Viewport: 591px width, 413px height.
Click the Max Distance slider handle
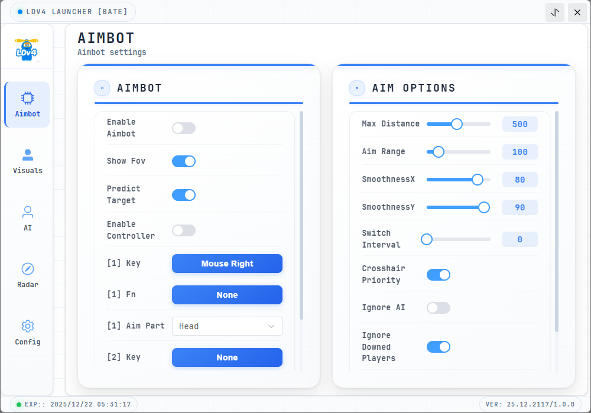(456, 124)
